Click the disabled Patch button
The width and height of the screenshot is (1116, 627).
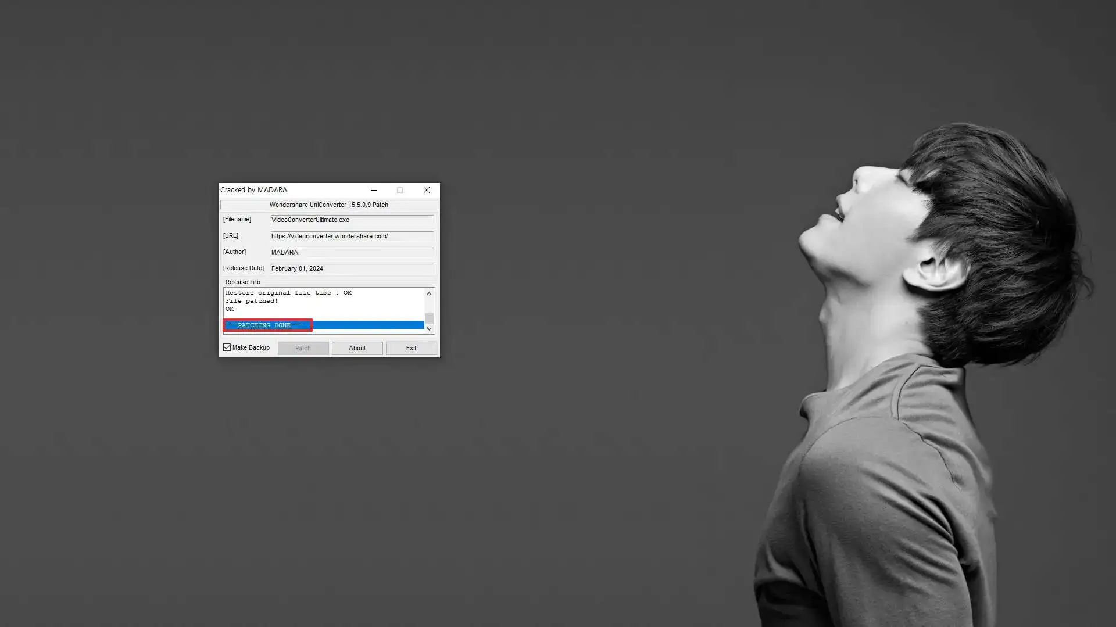coord(303,348)
